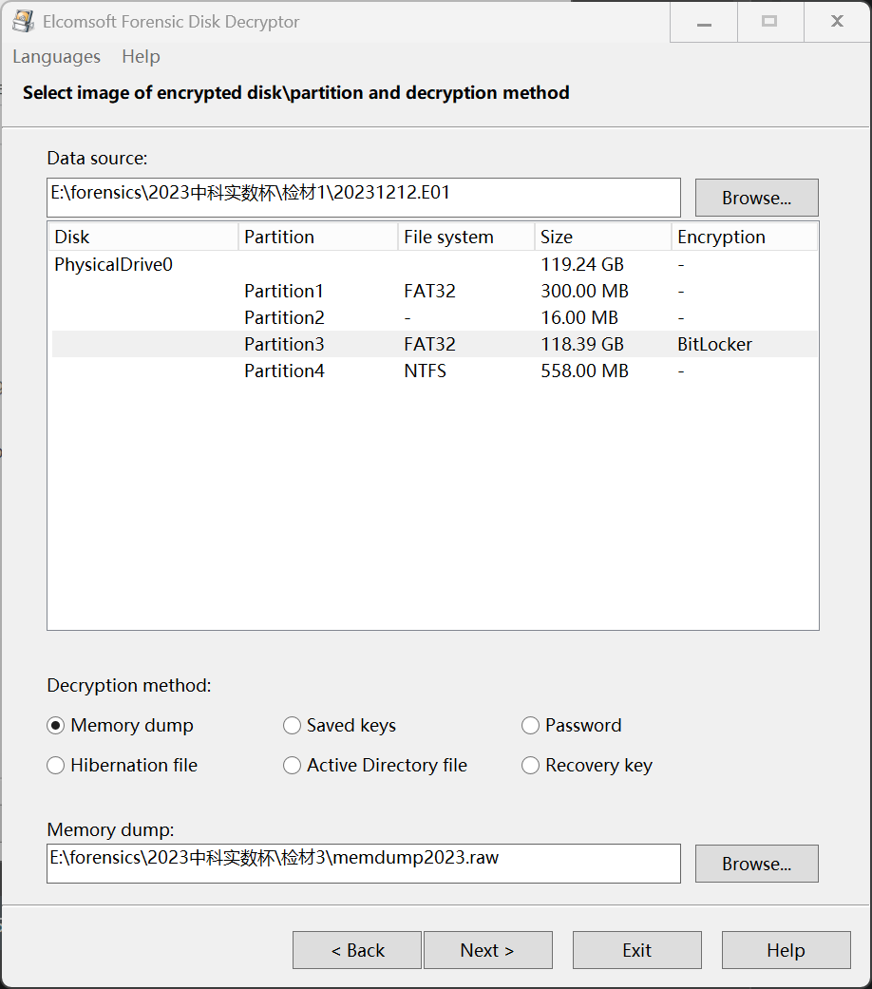Choose Saved keys decryption method
This screenshot has height=989, width=872.
pos(293,726)
